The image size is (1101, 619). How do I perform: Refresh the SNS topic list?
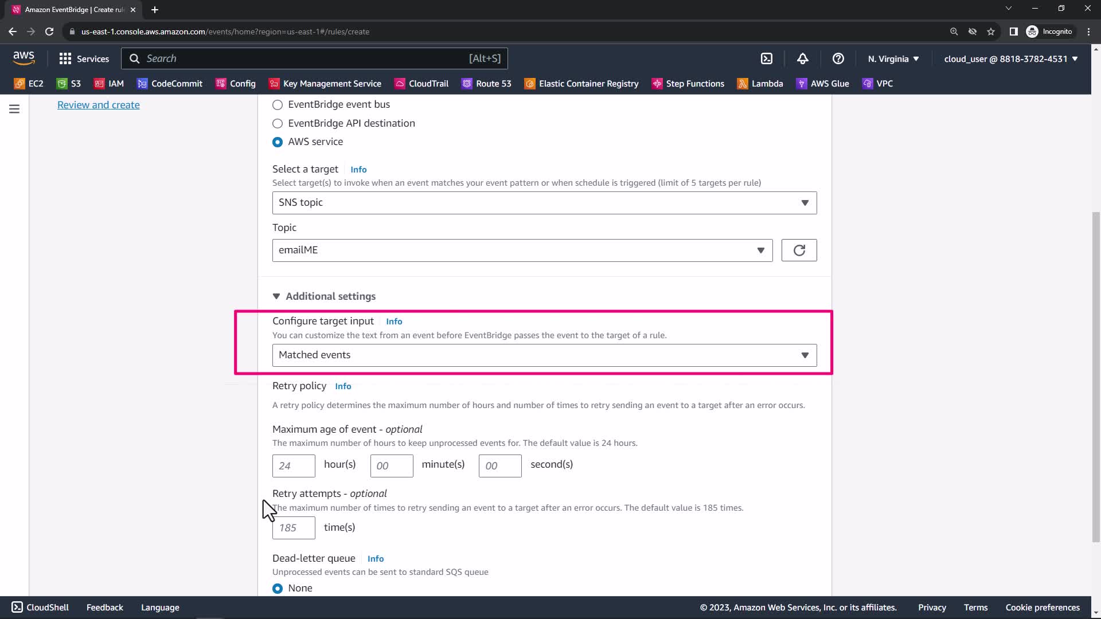click(x=799, y=250)
